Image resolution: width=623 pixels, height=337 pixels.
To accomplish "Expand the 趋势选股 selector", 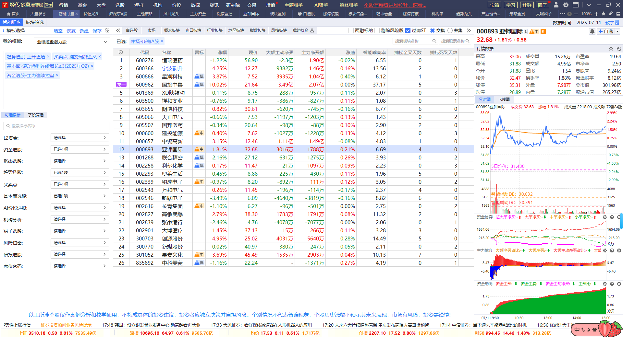I will click(80, 173).
